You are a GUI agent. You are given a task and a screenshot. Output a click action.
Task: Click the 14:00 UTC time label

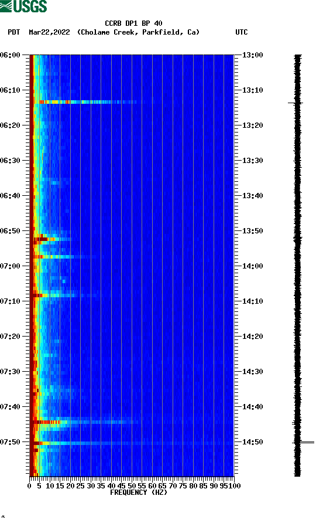coord(252,266)
